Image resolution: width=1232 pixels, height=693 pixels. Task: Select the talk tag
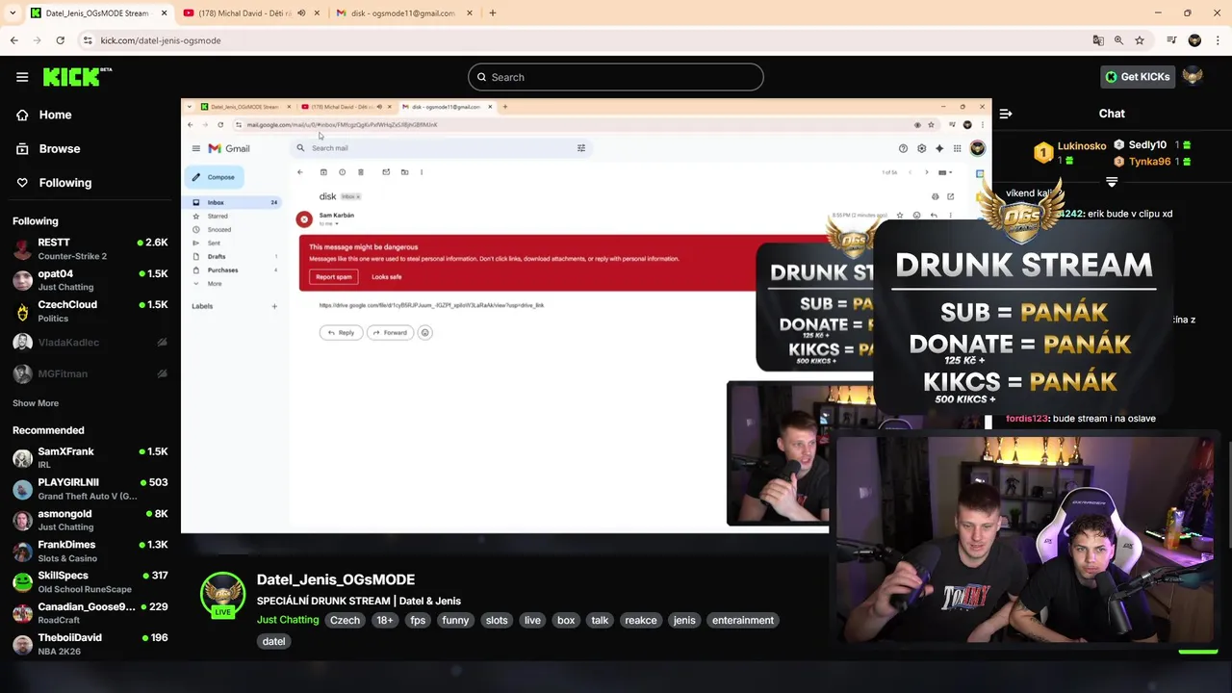[600, 620]
